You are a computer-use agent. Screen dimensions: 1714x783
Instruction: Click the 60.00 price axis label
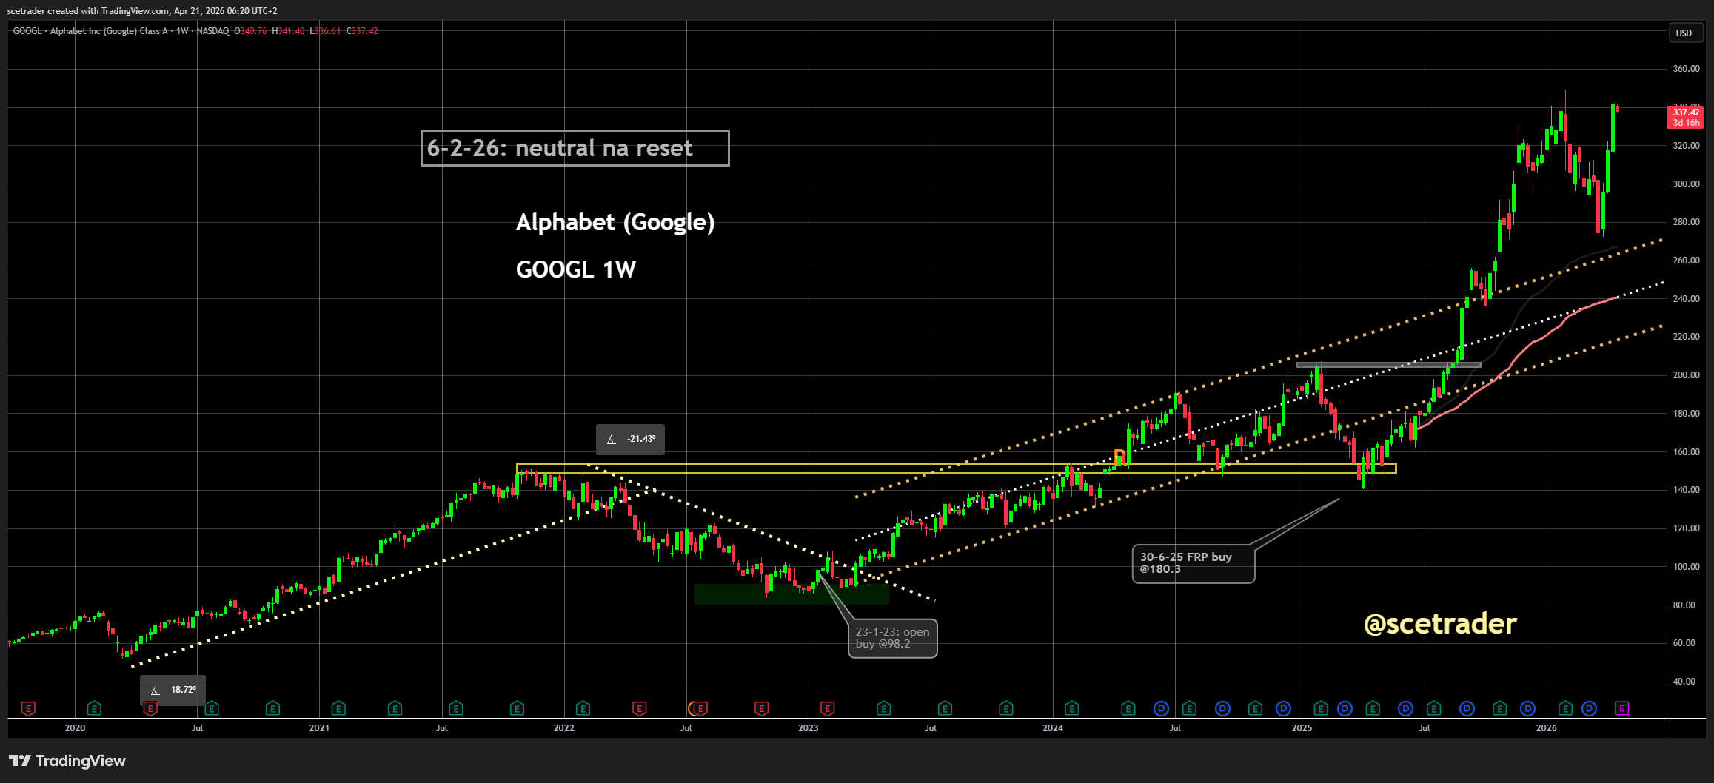point(1684,643)
